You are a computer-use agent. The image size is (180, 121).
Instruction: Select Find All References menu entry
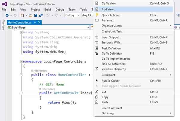pos(133,64)
